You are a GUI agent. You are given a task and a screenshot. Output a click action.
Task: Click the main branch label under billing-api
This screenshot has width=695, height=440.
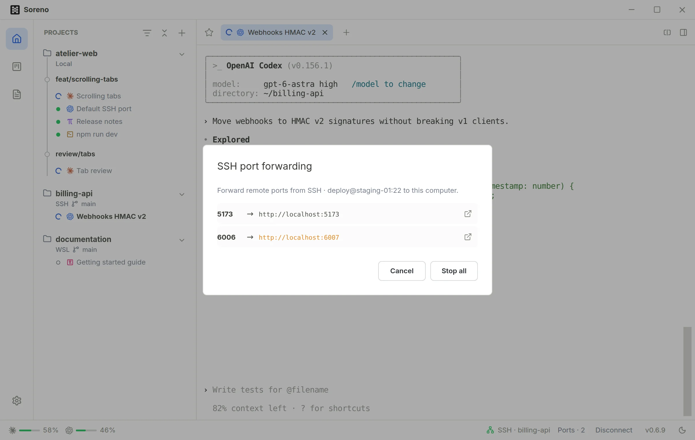tap(88, 204)
